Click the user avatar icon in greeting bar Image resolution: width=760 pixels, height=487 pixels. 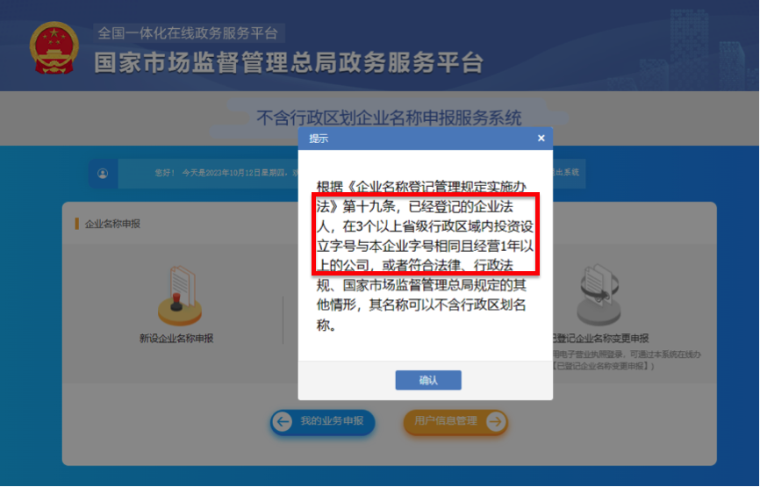103,173
